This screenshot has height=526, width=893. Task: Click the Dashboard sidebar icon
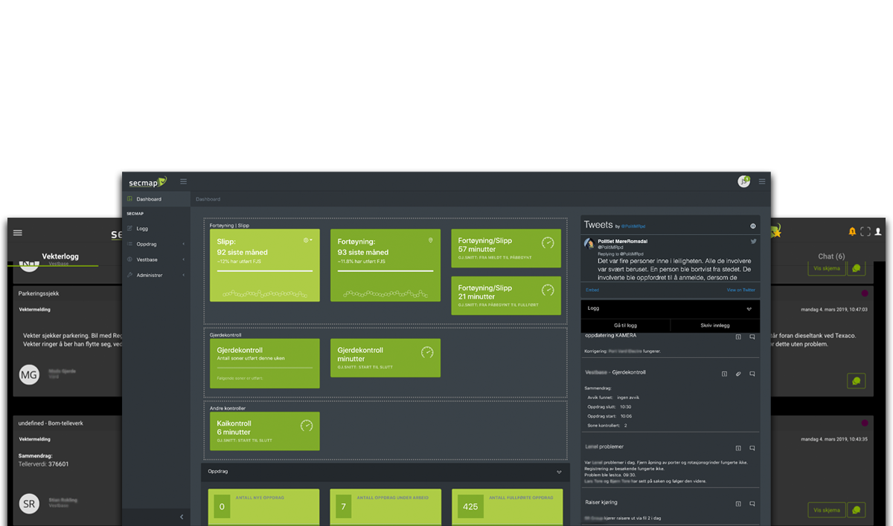pyautogui.click(x=129, y=199)
